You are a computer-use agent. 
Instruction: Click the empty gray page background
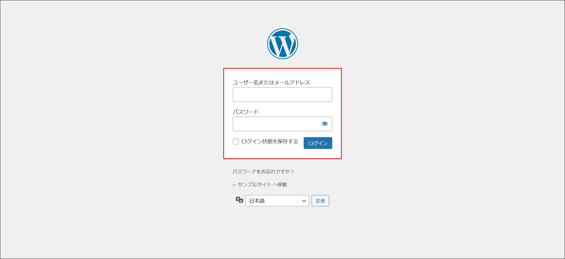coord(118,132)
